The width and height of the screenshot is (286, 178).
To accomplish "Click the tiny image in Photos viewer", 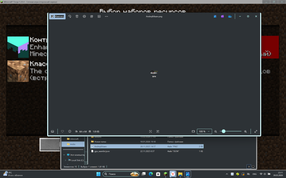I will [154, 74].
